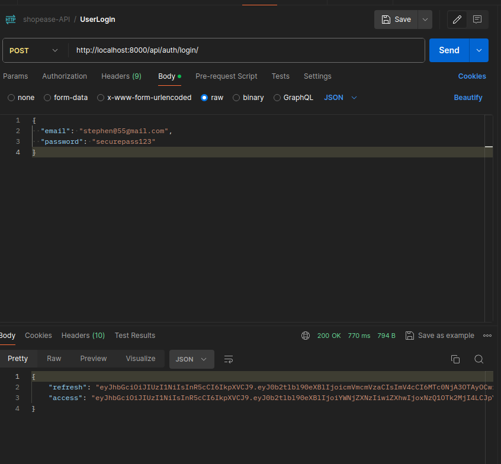Click the 794 B response size

tap(386, 336)
